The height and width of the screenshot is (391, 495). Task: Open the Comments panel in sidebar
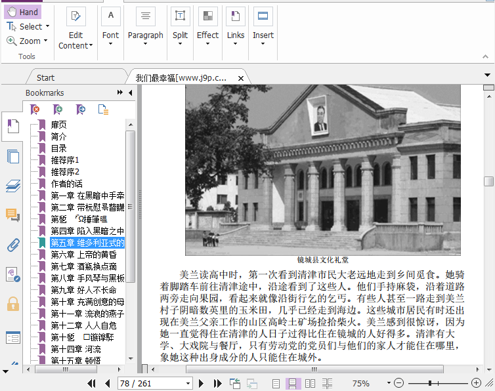pos(12,215)
